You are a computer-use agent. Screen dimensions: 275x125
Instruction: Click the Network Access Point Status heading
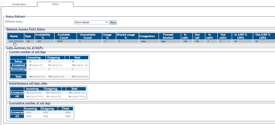pos(26,29)
